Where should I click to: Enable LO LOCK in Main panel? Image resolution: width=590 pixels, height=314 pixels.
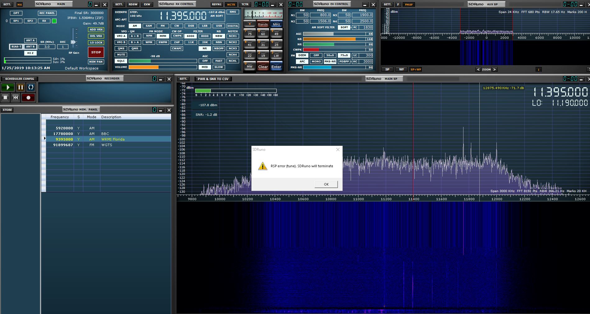96,43
